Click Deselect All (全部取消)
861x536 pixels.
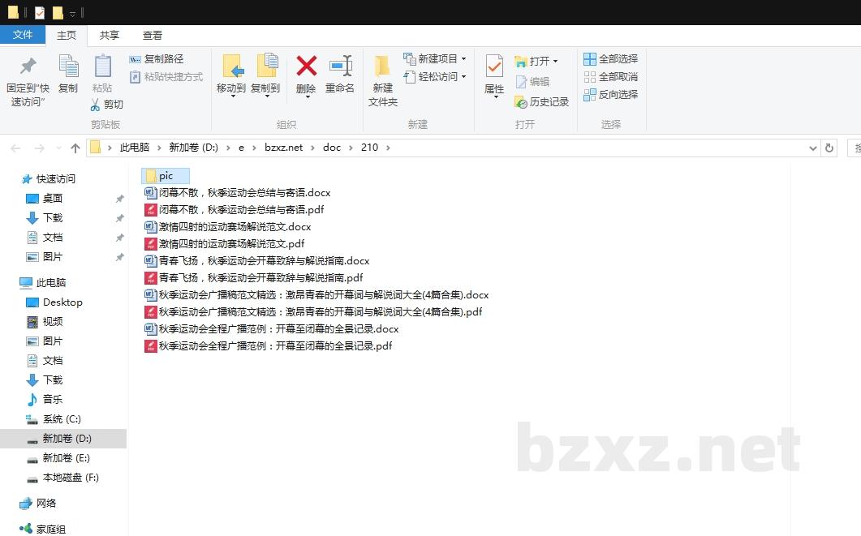pos(610,77)
